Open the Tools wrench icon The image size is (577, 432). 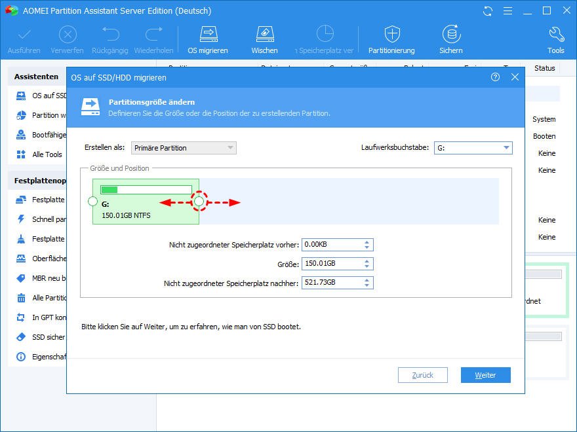556,34
